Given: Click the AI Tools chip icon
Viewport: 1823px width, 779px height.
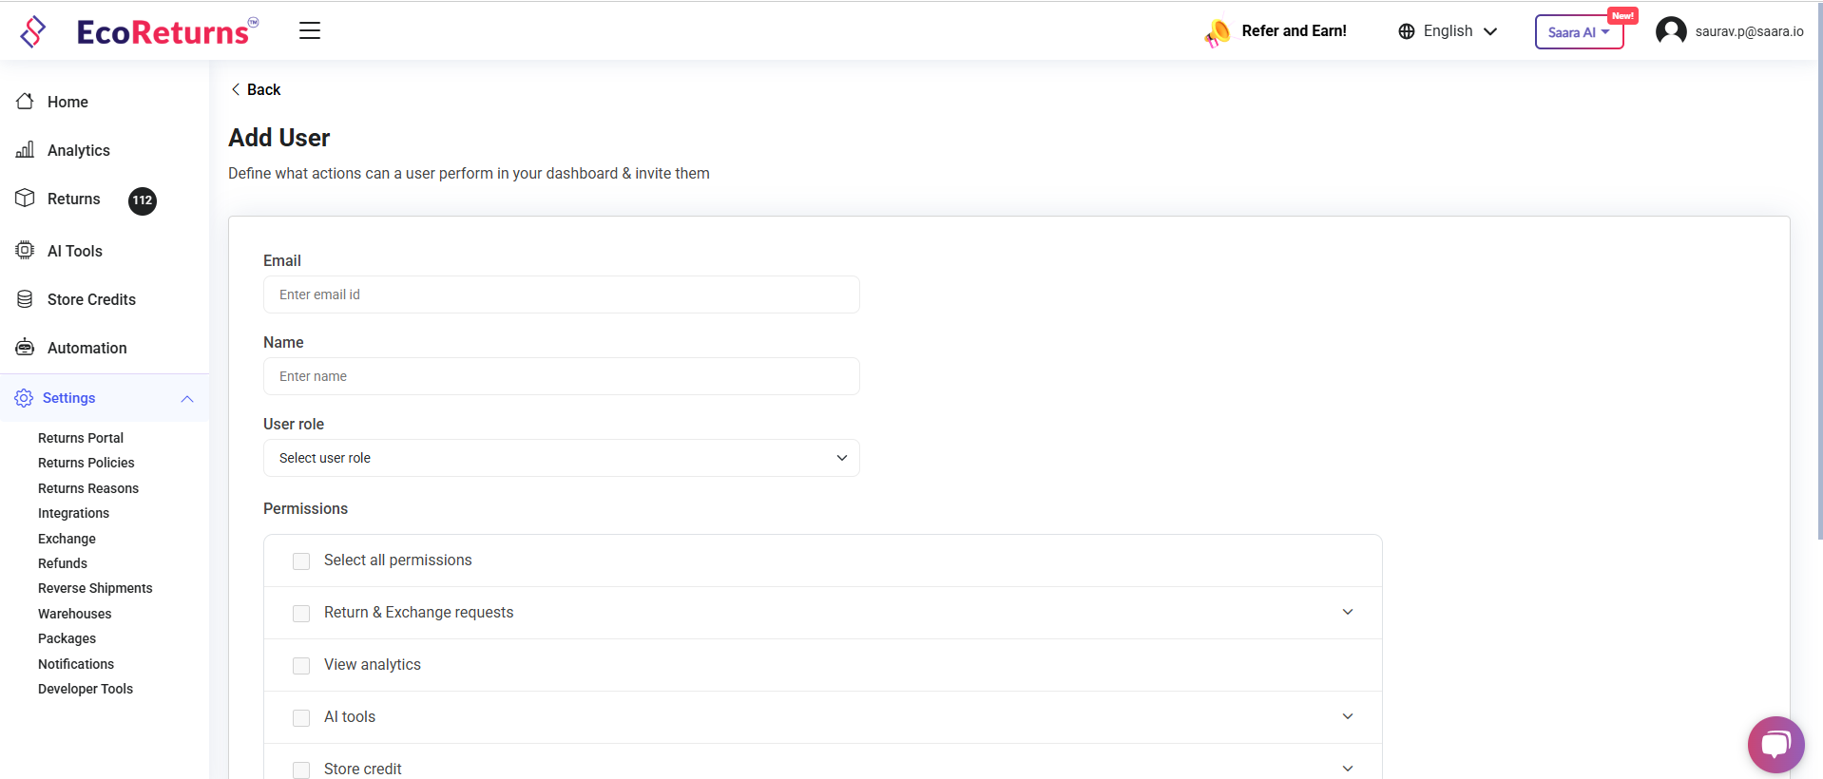Looking at the screenshot, I should point(25,251).
